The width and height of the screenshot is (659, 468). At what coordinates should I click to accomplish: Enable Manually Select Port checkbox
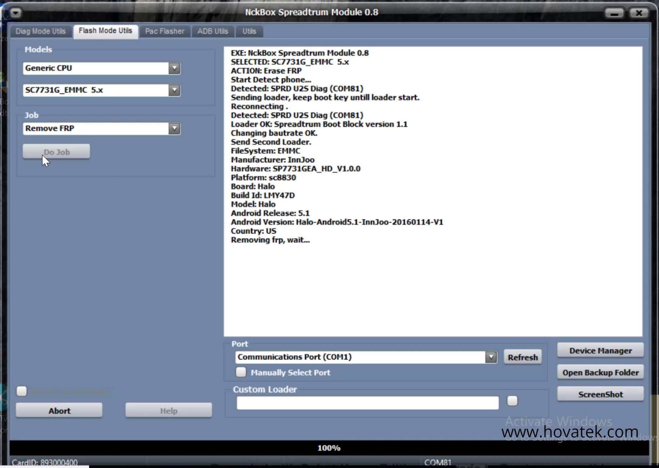pyautogui.click(x=241, y=372)
